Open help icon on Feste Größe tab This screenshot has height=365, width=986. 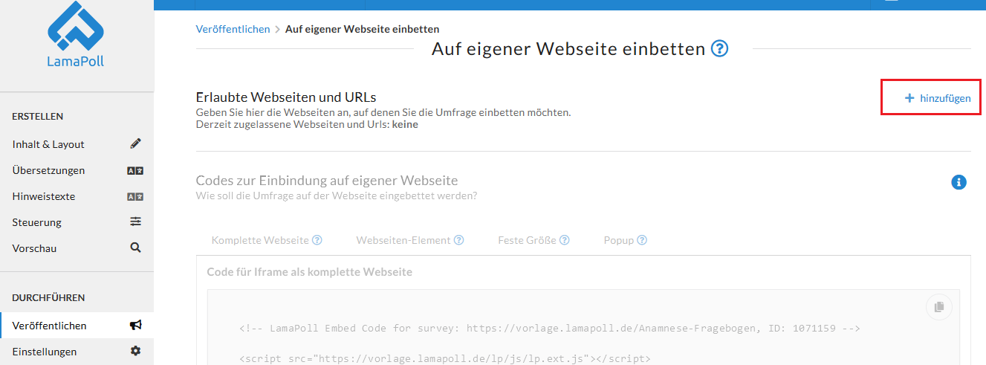[565, 240]
